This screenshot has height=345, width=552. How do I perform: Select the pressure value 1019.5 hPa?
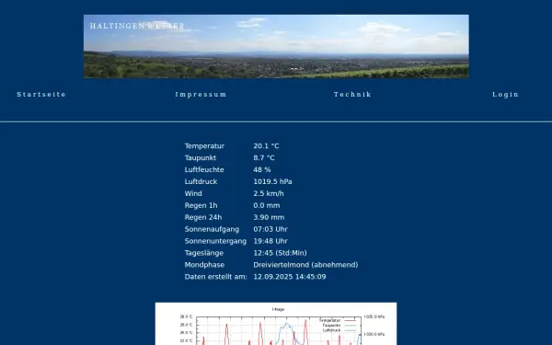coord(272,181)
